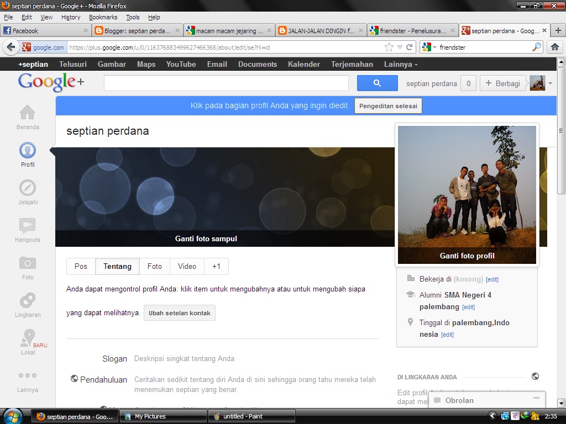Screen dimensions: 566x424
Task: Open Email link in top bar
Action: coord(217,64)
